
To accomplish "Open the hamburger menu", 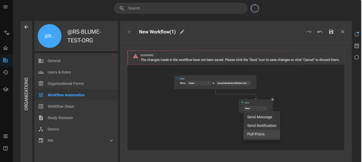I will (x=6, y=7).
